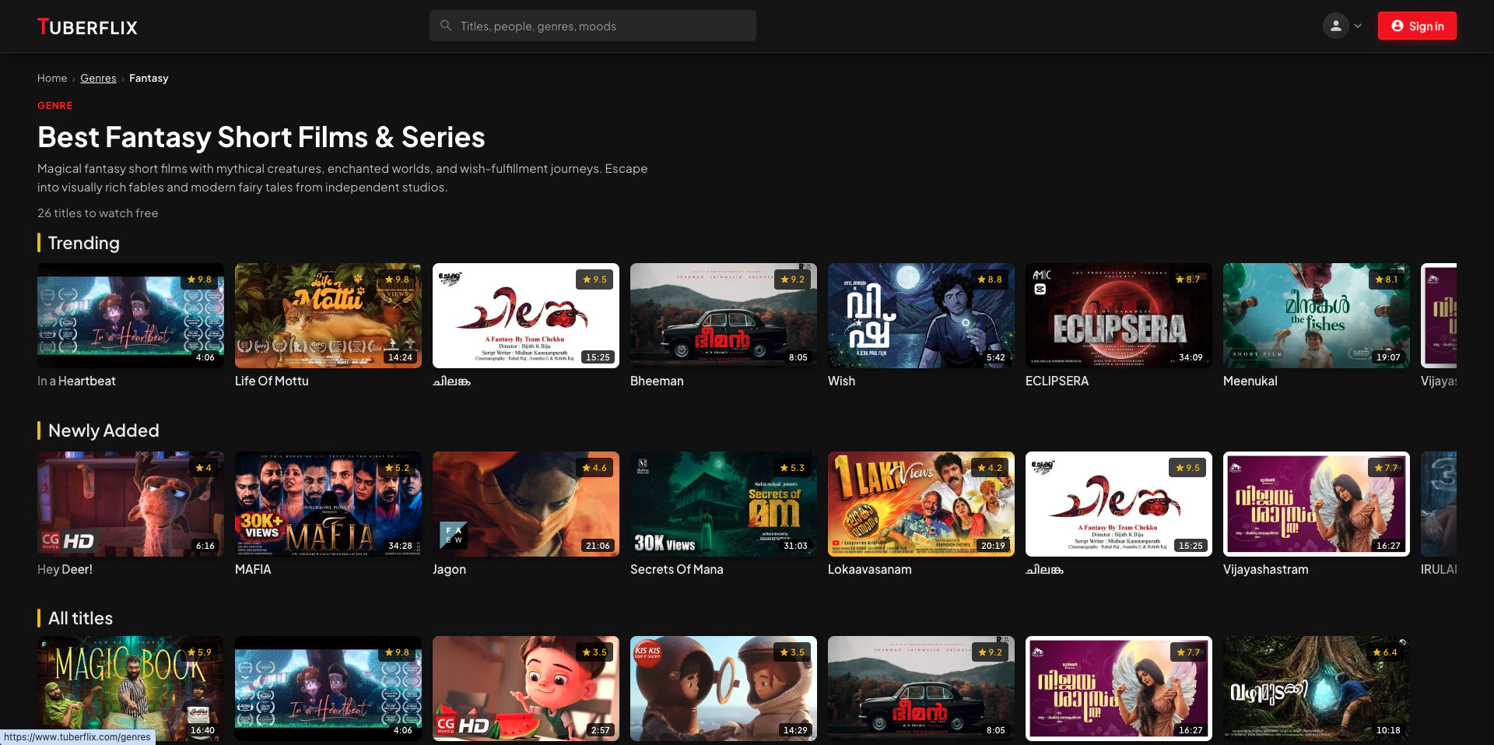Go to Home via breadcrumb
The image size is (1494, 745).
[x=52, y=78]
